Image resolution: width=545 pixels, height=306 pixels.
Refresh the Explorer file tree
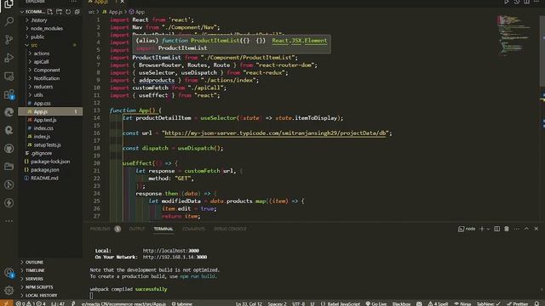click(68, 12)
